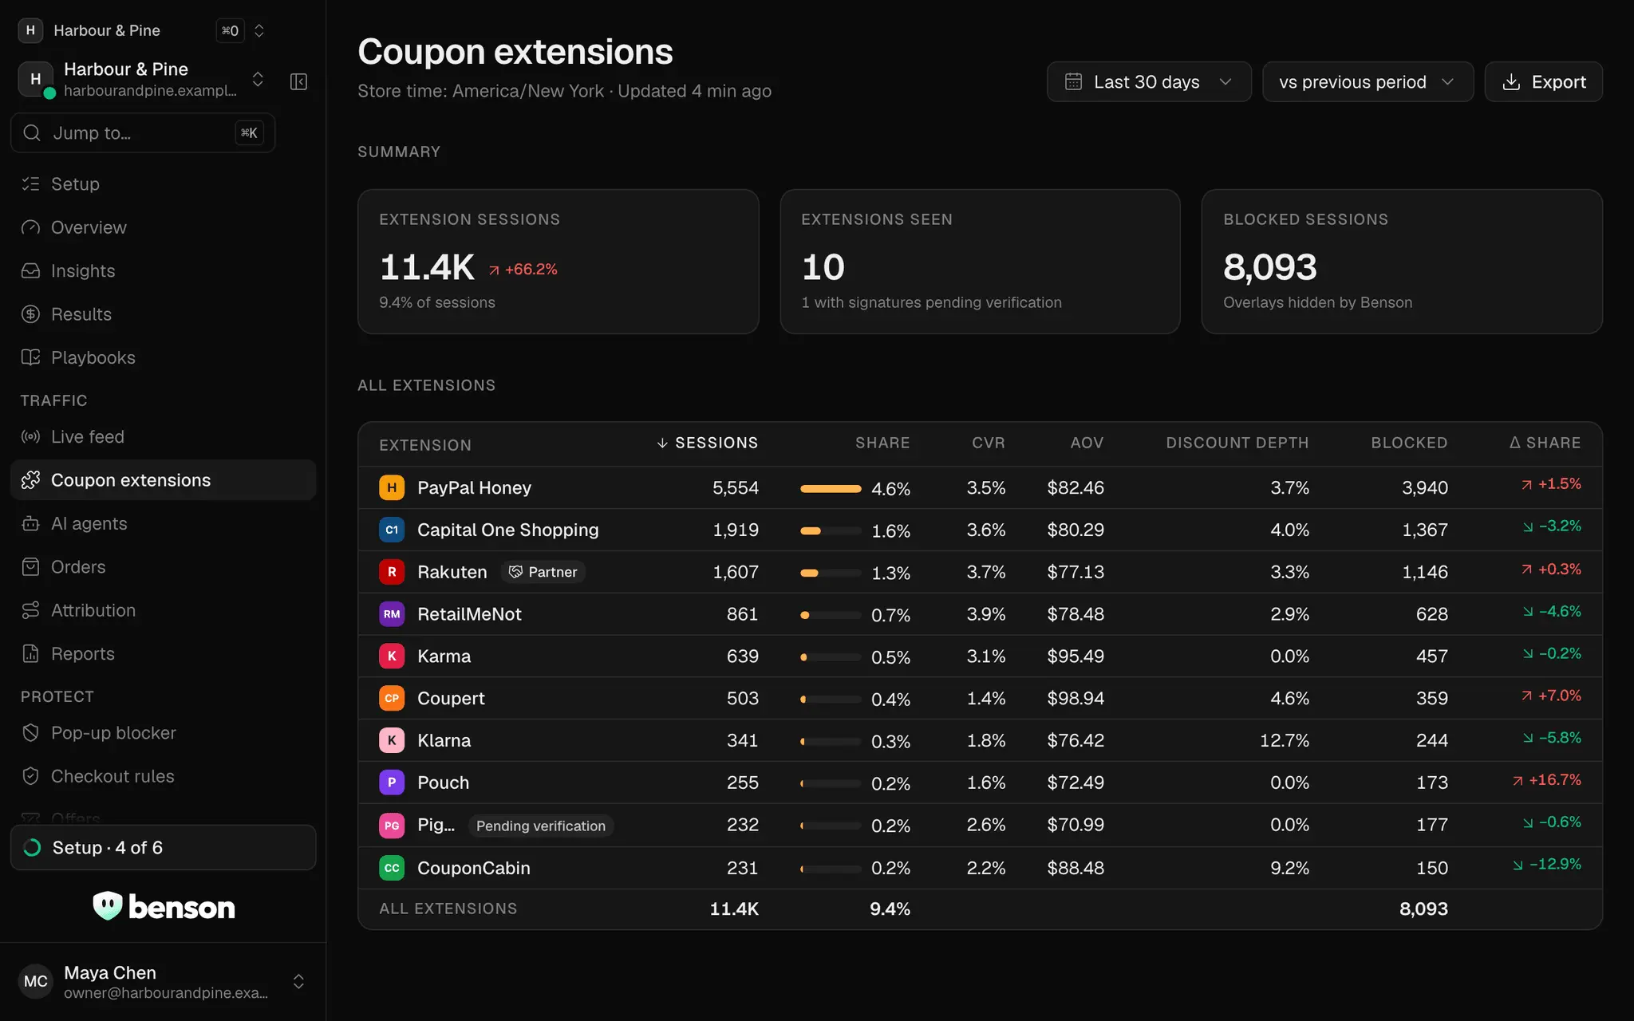Click the benson logo
The width and height of the screenshot is (1634, 1021).
click(x=164, y=907)
